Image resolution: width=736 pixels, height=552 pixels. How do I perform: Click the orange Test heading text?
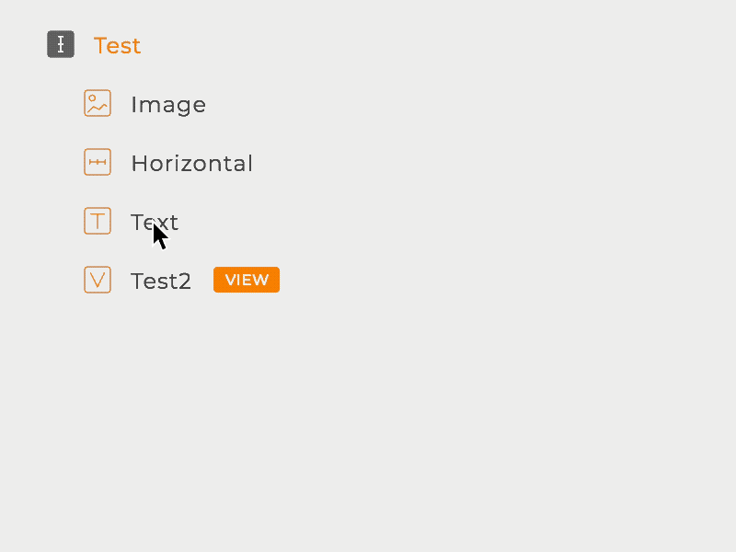[x=117, y=44]
